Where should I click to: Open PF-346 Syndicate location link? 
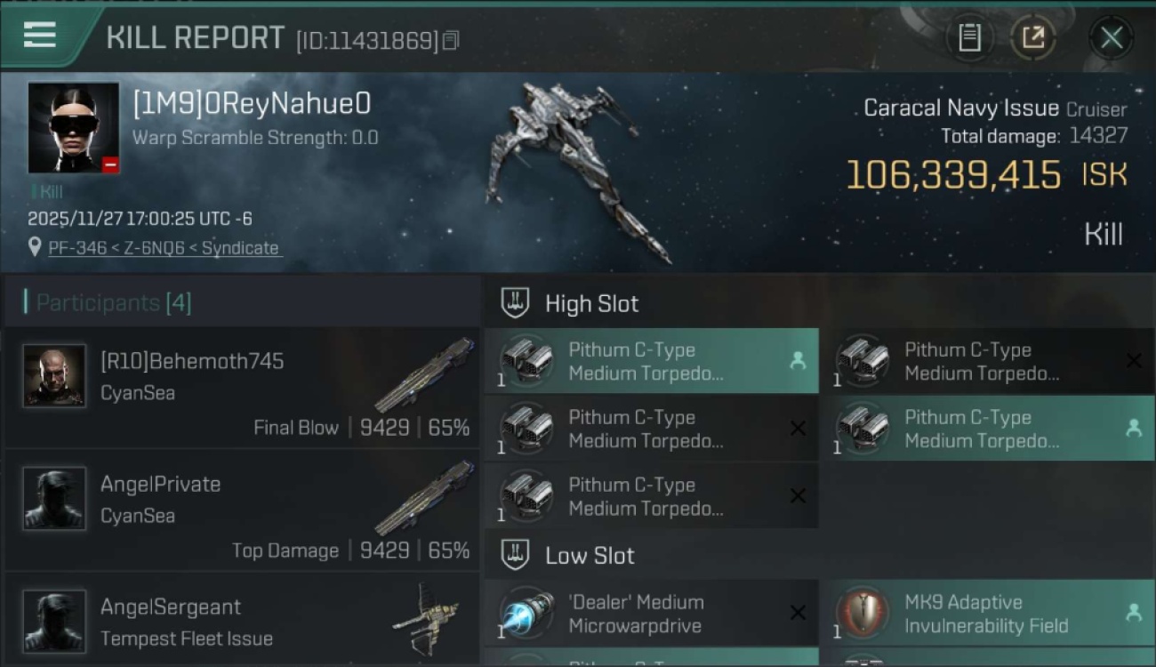click(163, 248)
